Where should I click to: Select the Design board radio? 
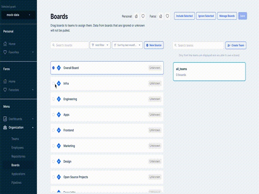(x=53, y=161)
